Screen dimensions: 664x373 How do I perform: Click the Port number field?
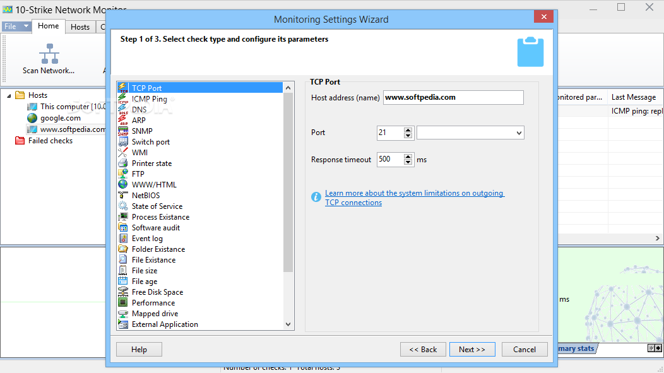tap(390, 133)
